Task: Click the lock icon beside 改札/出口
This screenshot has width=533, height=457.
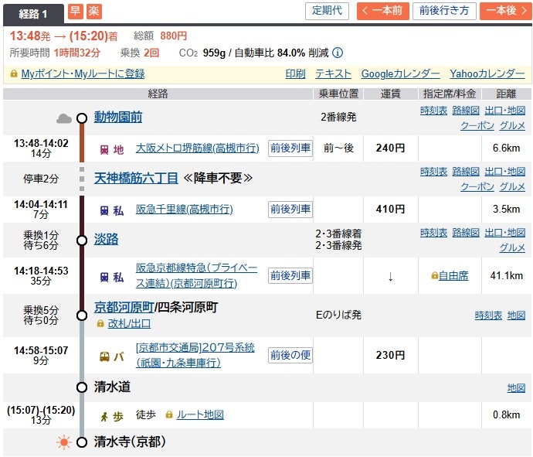Action: (100, 323)
